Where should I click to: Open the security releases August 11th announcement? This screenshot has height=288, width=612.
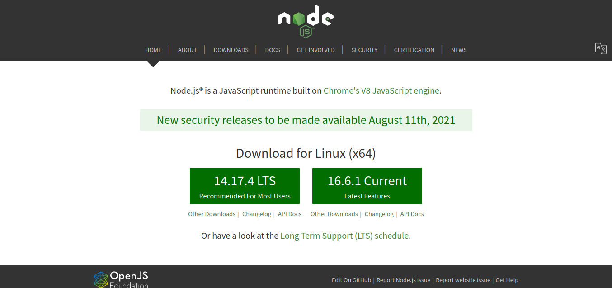[306, 120]
